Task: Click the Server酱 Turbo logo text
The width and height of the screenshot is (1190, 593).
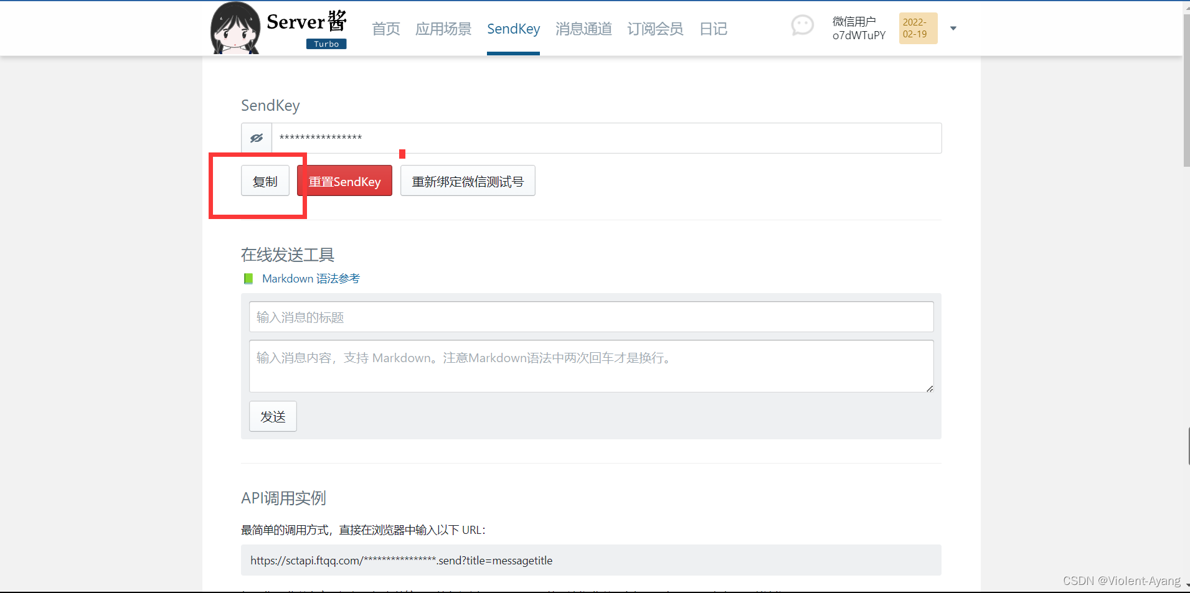Action: coord(307,29)
